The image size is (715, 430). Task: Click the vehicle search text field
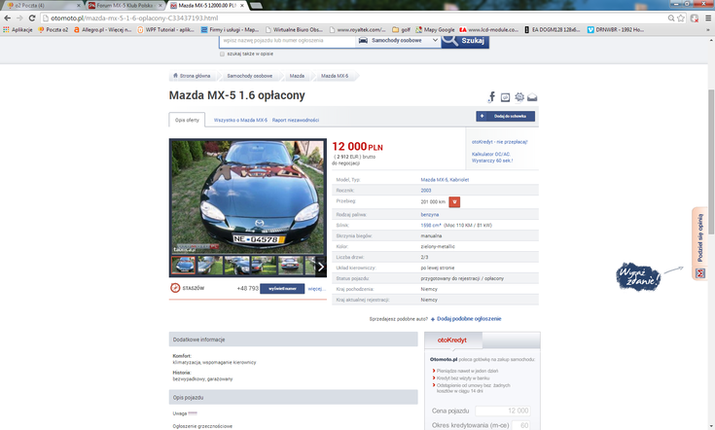click(287, 40)
